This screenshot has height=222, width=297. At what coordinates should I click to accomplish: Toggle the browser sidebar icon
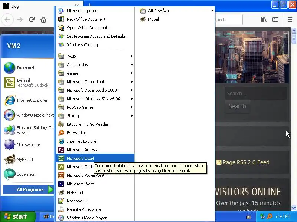(x=275, y=20)
